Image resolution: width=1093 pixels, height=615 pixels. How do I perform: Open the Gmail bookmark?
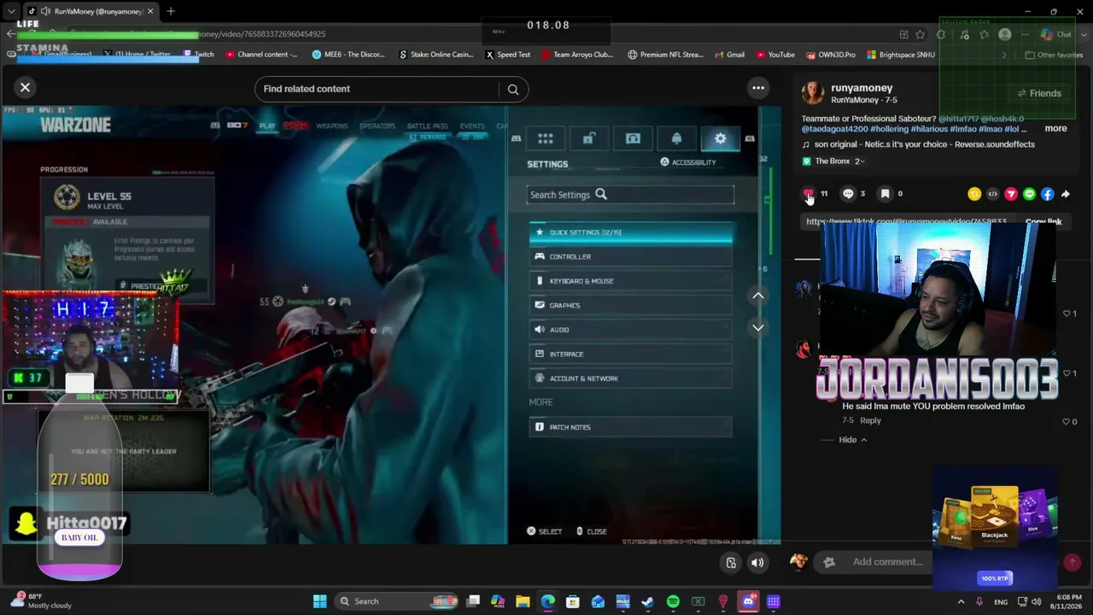(x=729, y=55)
